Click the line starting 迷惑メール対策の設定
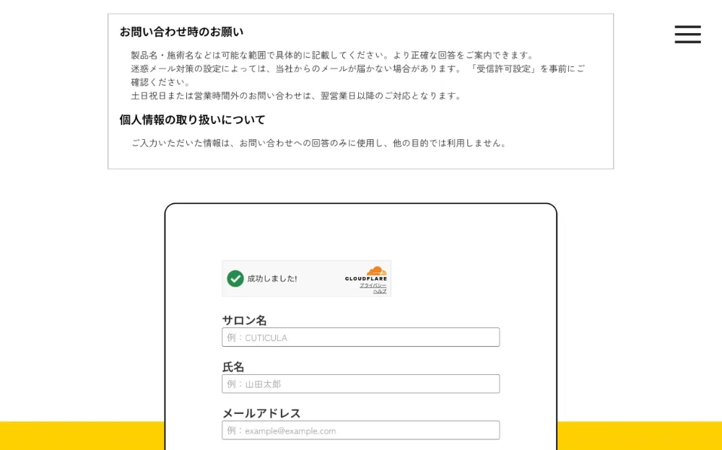 click(x=358, y=76)
